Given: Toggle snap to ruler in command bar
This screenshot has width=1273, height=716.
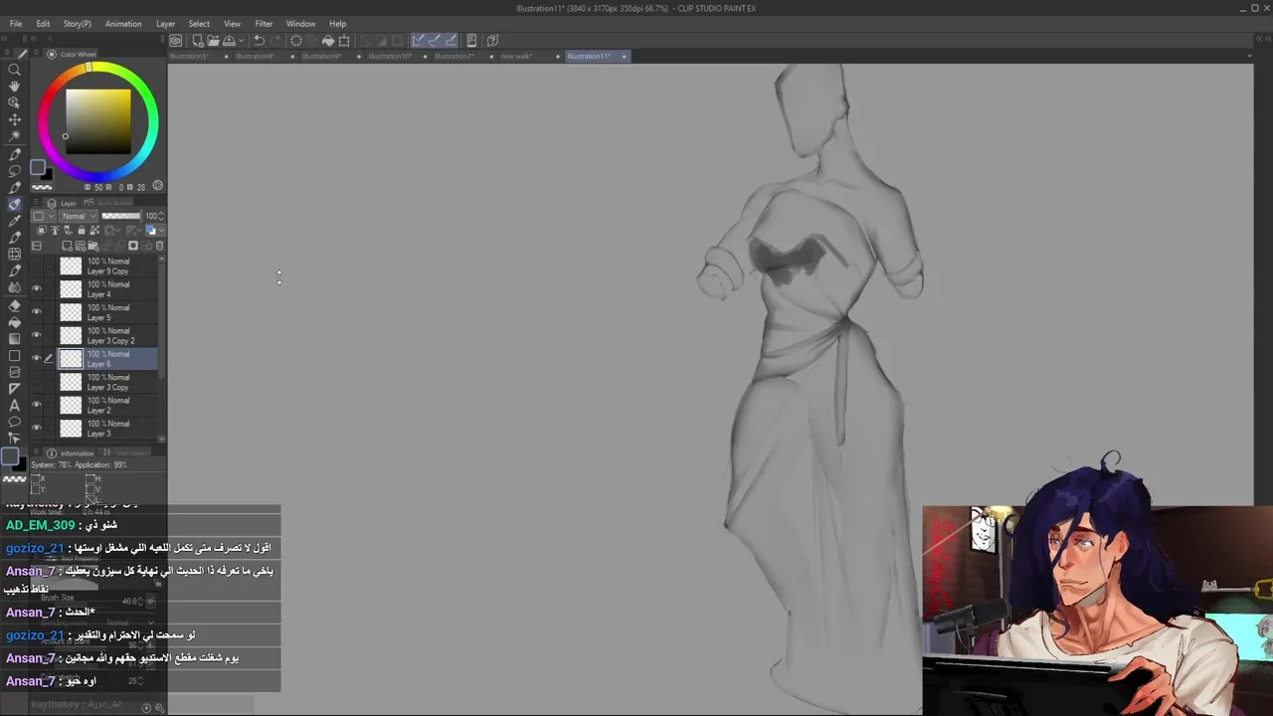Looking at the screenshot, I should point(419,41).
